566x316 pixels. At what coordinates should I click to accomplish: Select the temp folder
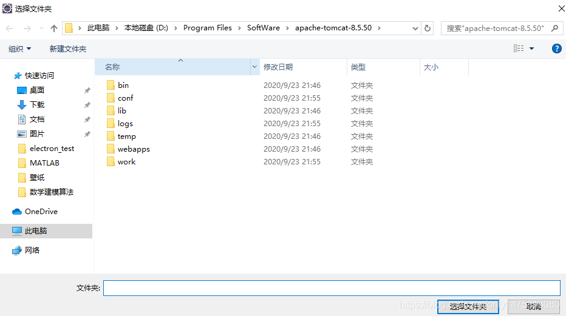126,136
